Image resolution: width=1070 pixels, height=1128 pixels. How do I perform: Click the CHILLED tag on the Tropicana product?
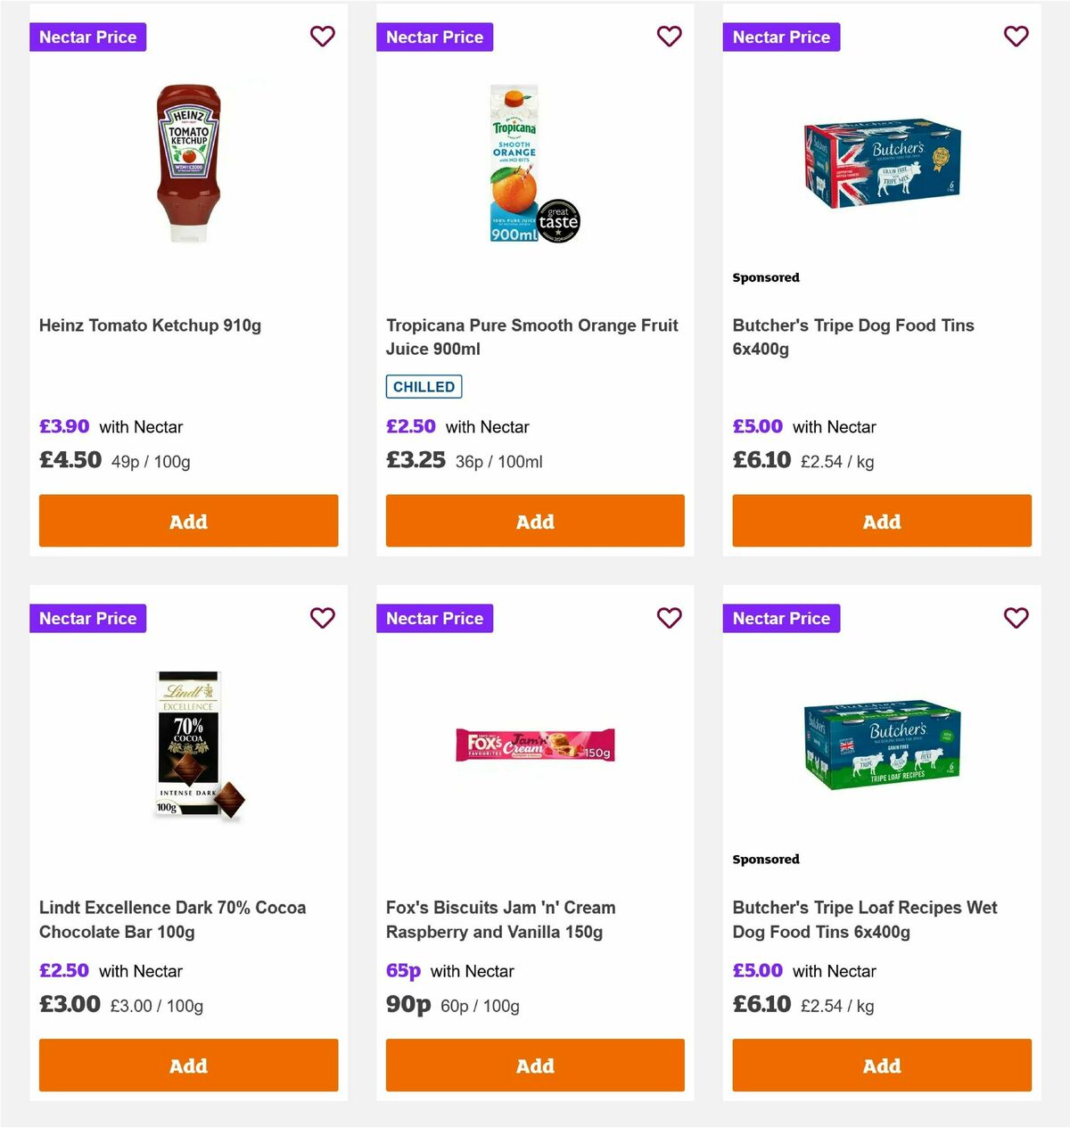pos(424,386)
